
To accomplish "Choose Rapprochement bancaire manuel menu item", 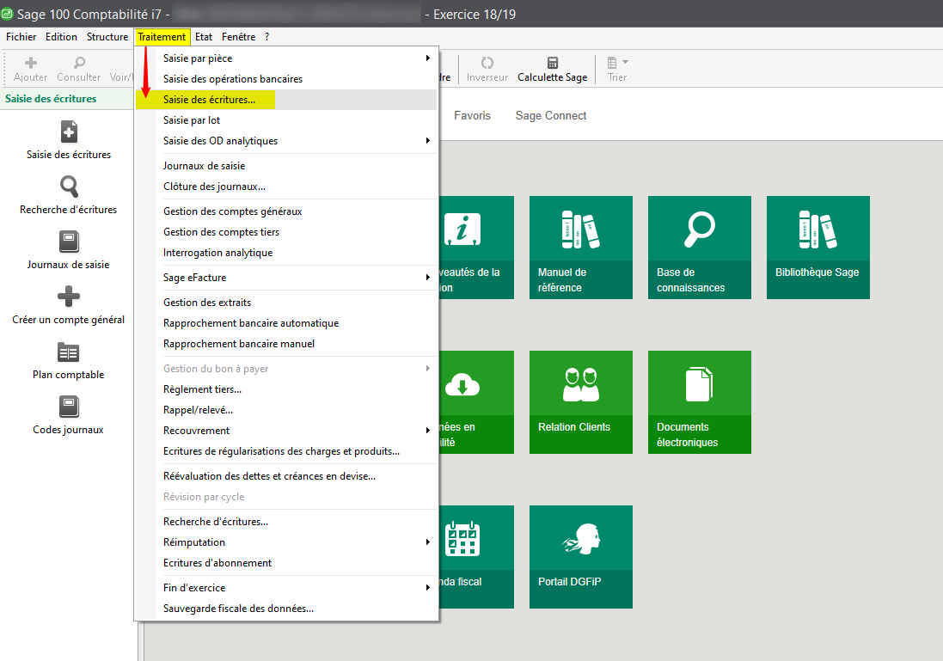I will click(x=239, y=344).
